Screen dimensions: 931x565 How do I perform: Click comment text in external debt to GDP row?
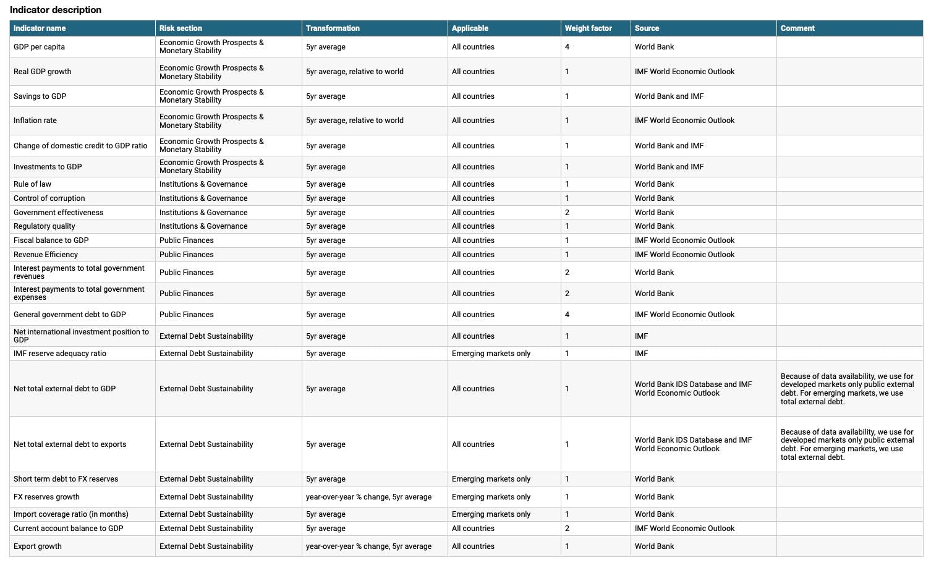click(847, 389)
